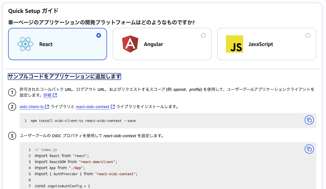326x189 pixels.
Task: Click the React atom logo
Action: (25, 44)
